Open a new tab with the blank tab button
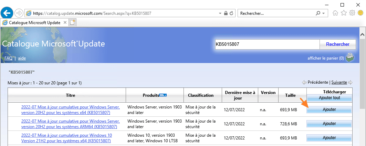The height and width of the screenshot is (146, 366). (x=73, y=23)
